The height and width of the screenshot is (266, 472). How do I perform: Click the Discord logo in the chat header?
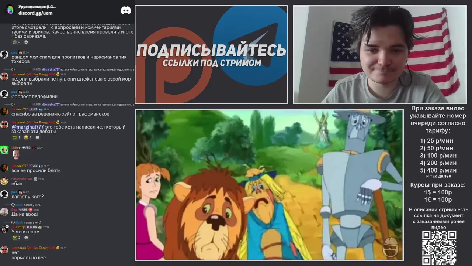click(x=126, y=10)
